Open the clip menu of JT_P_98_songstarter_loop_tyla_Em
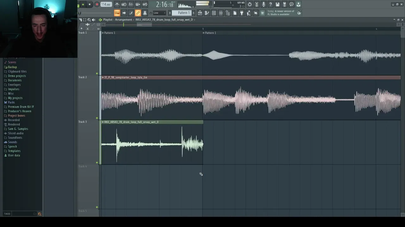The image size is (405, 227). [x=103, y=77]
